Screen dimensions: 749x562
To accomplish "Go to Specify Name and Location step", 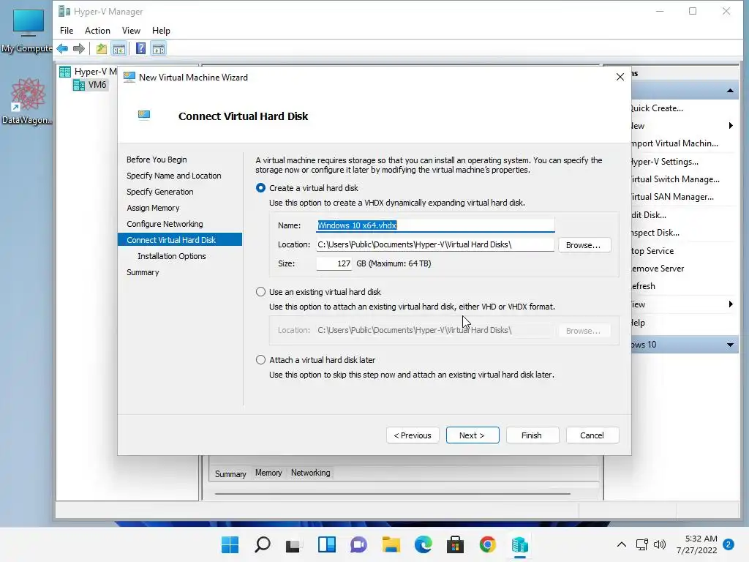I will pos(174,176).
